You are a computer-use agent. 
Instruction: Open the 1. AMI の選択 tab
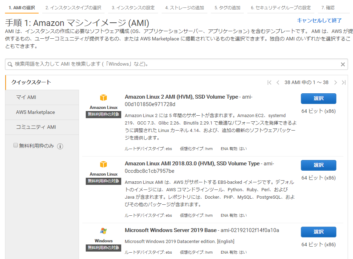tap(22, 8)
